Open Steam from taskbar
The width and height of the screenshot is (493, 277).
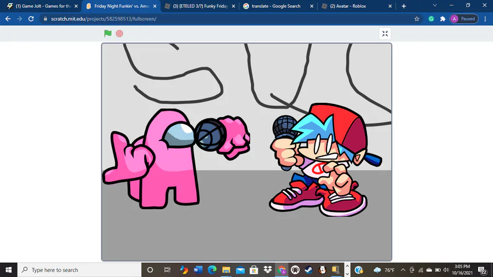click(x=309, y=270)
